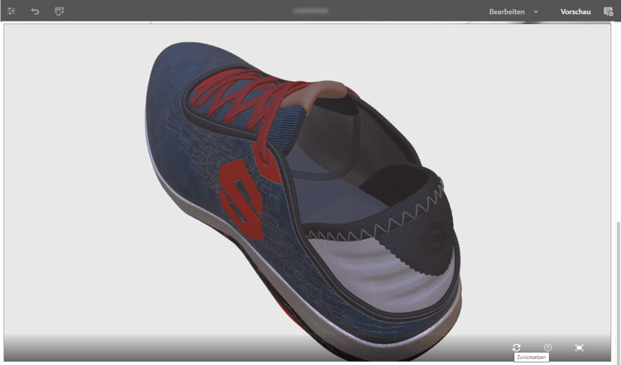Toggle fullscreen in the 3D viewer
Image resolution: width=621 pixels, height=365 pixels.
pyautogui.click(x=579, y=348)
